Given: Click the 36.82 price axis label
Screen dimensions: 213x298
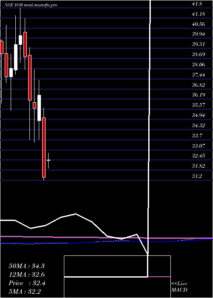Looking at the screenshot, I should tap(199, 85).
